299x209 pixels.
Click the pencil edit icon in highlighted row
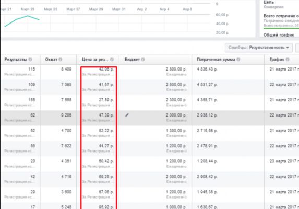click(127, 115)
